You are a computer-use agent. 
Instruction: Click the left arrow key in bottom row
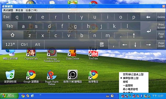(x=124, y=45)
